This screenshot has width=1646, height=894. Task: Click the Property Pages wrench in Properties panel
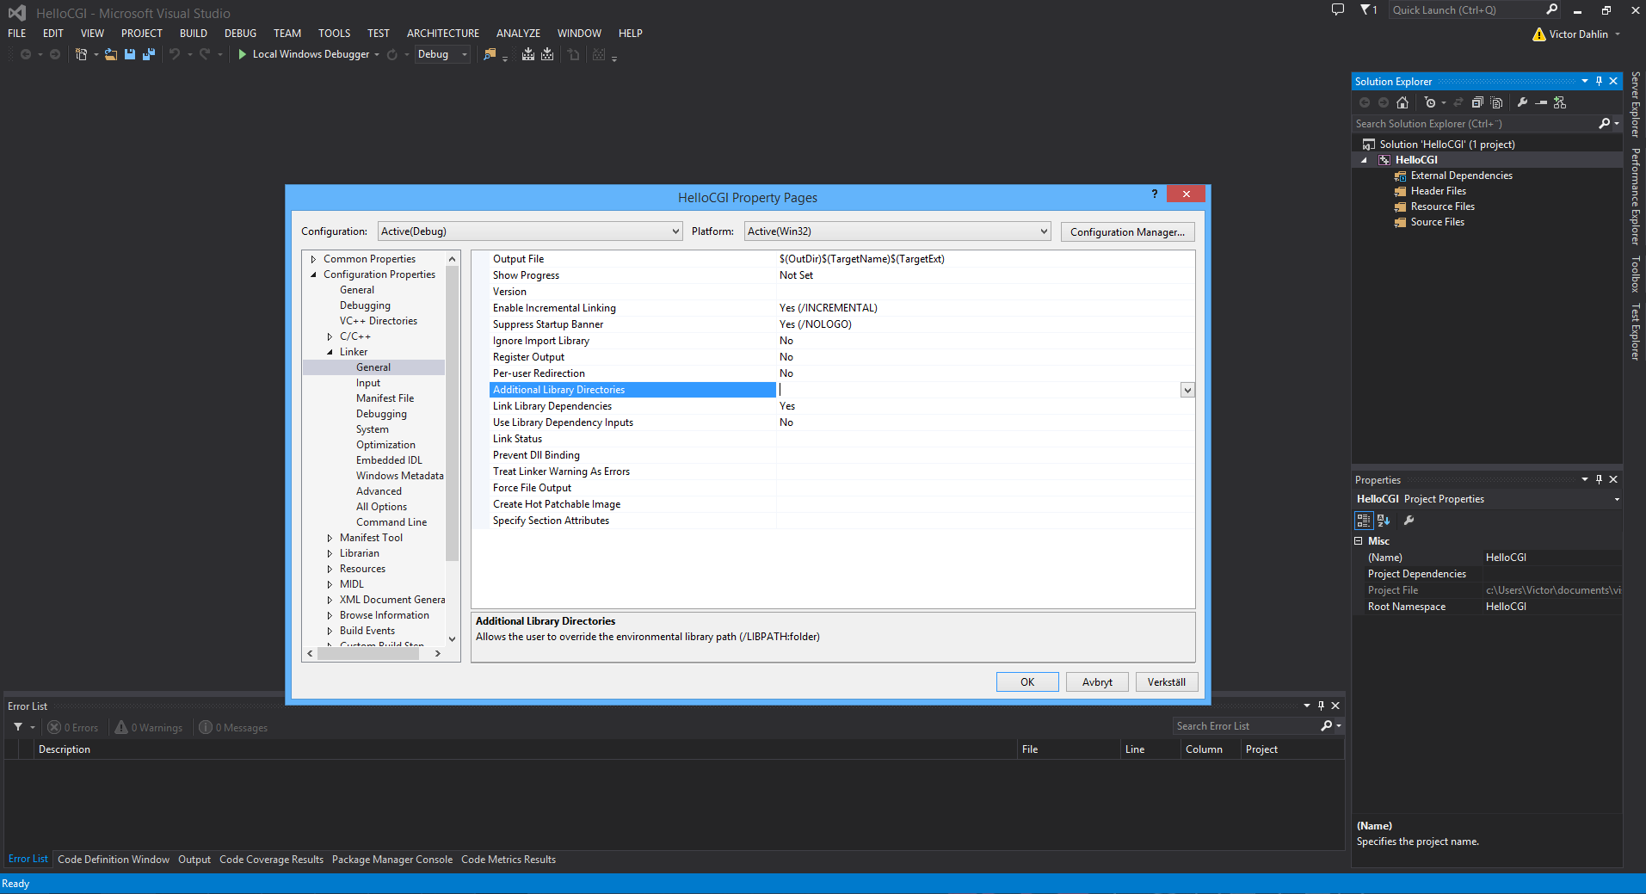(1409, 521)
